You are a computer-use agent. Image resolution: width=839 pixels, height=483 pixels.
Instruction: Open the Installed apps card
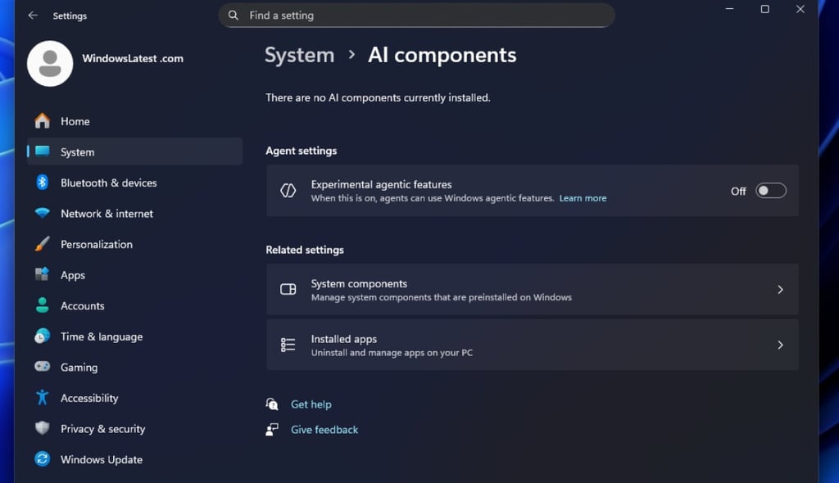click(x=533, y=345)
